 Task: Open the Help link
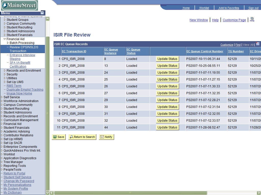(x=215, y=20)
